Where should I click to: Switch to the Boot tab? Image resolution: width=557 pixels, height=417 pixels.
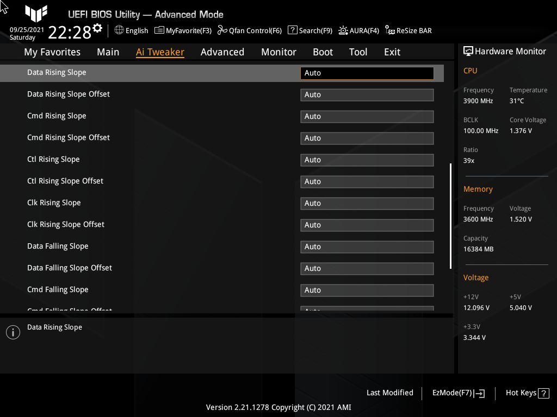(x=323, y=52)
